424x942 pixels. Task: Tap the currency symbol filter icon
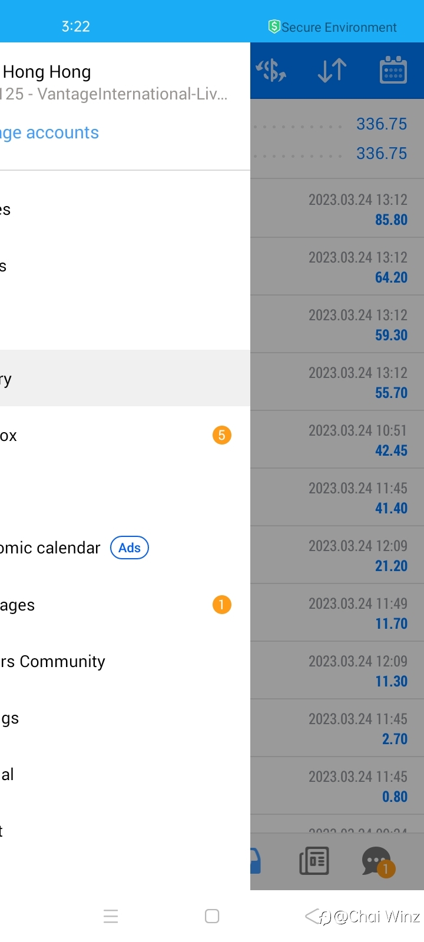(x=271, y=71)
